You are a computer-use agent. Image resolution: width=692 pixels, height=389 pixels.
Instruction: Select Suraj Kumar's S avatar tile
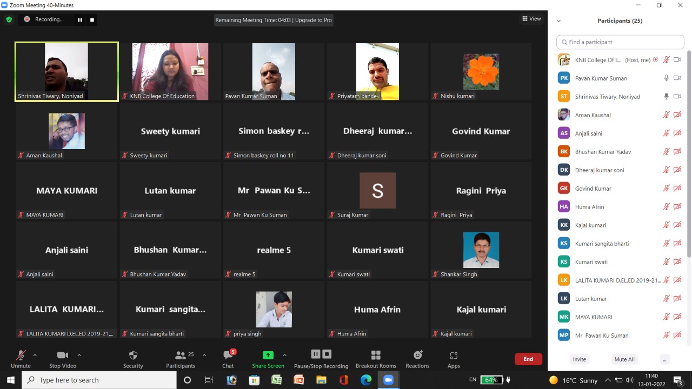coord(377,190)
